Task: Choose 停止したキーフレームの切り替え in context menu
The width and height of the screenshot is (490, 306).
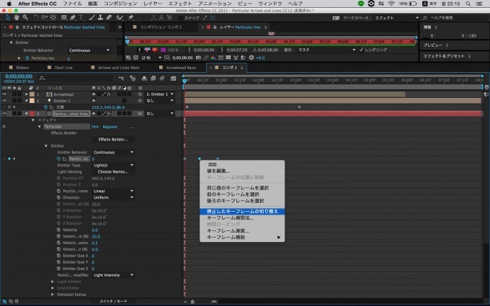Action: 241,211
